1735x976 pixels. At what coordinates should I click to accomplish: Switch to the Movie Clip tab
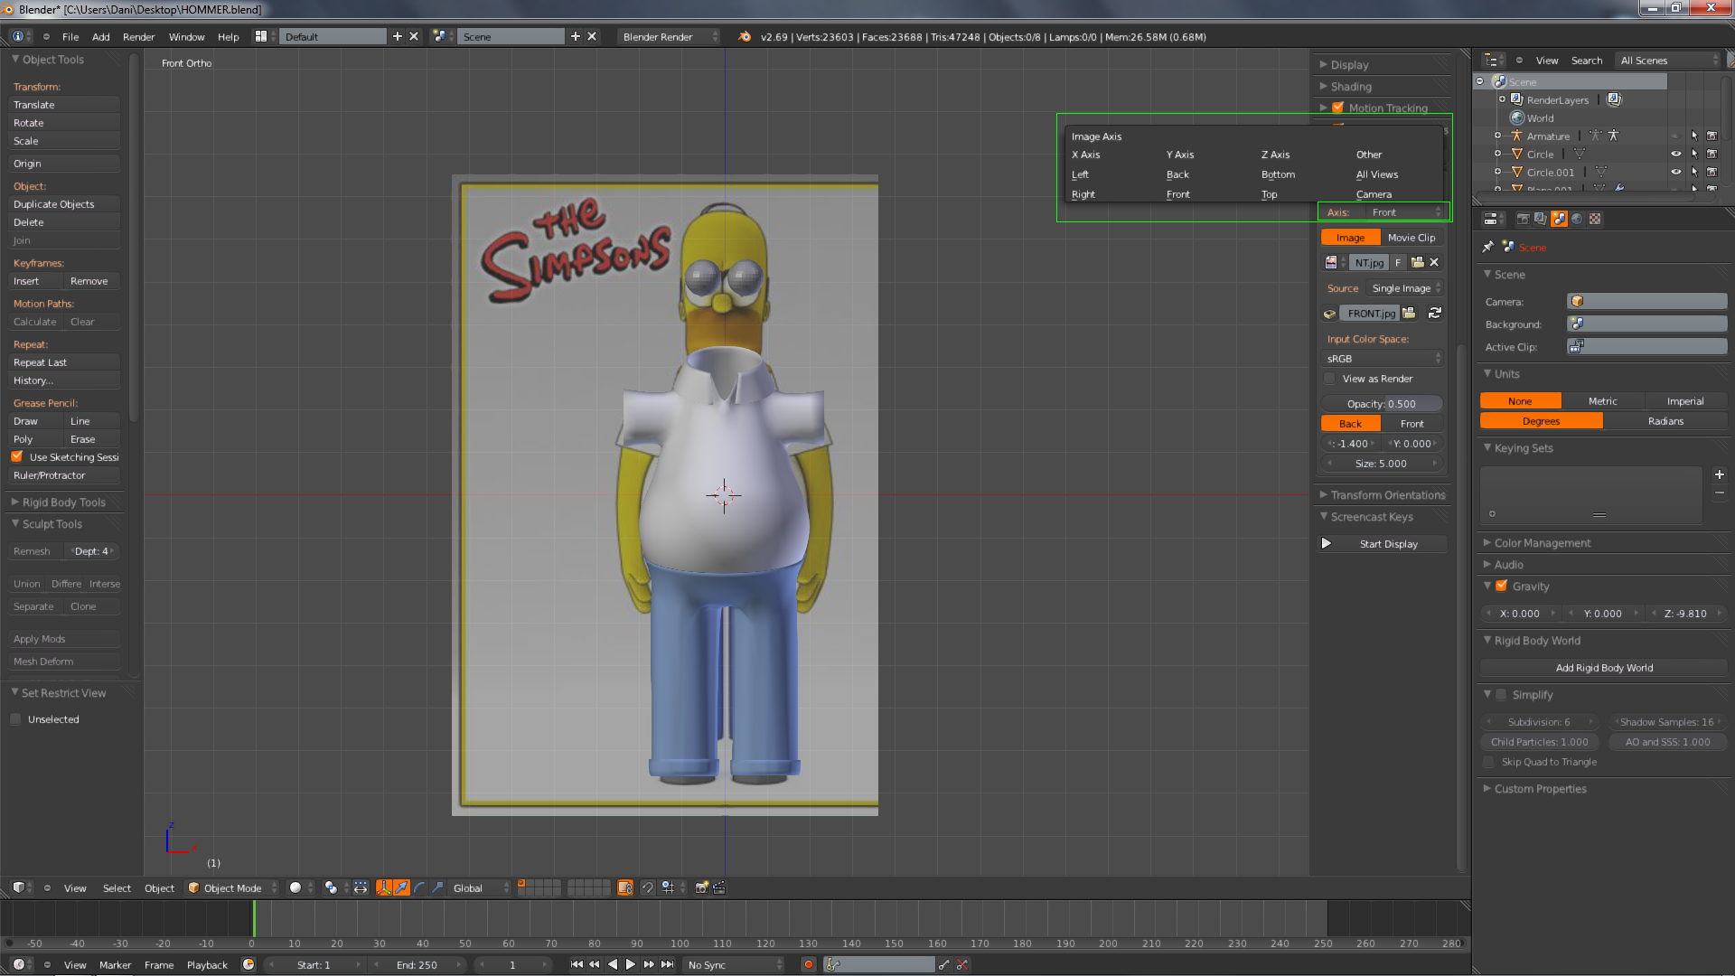[x=1411, y=238]
